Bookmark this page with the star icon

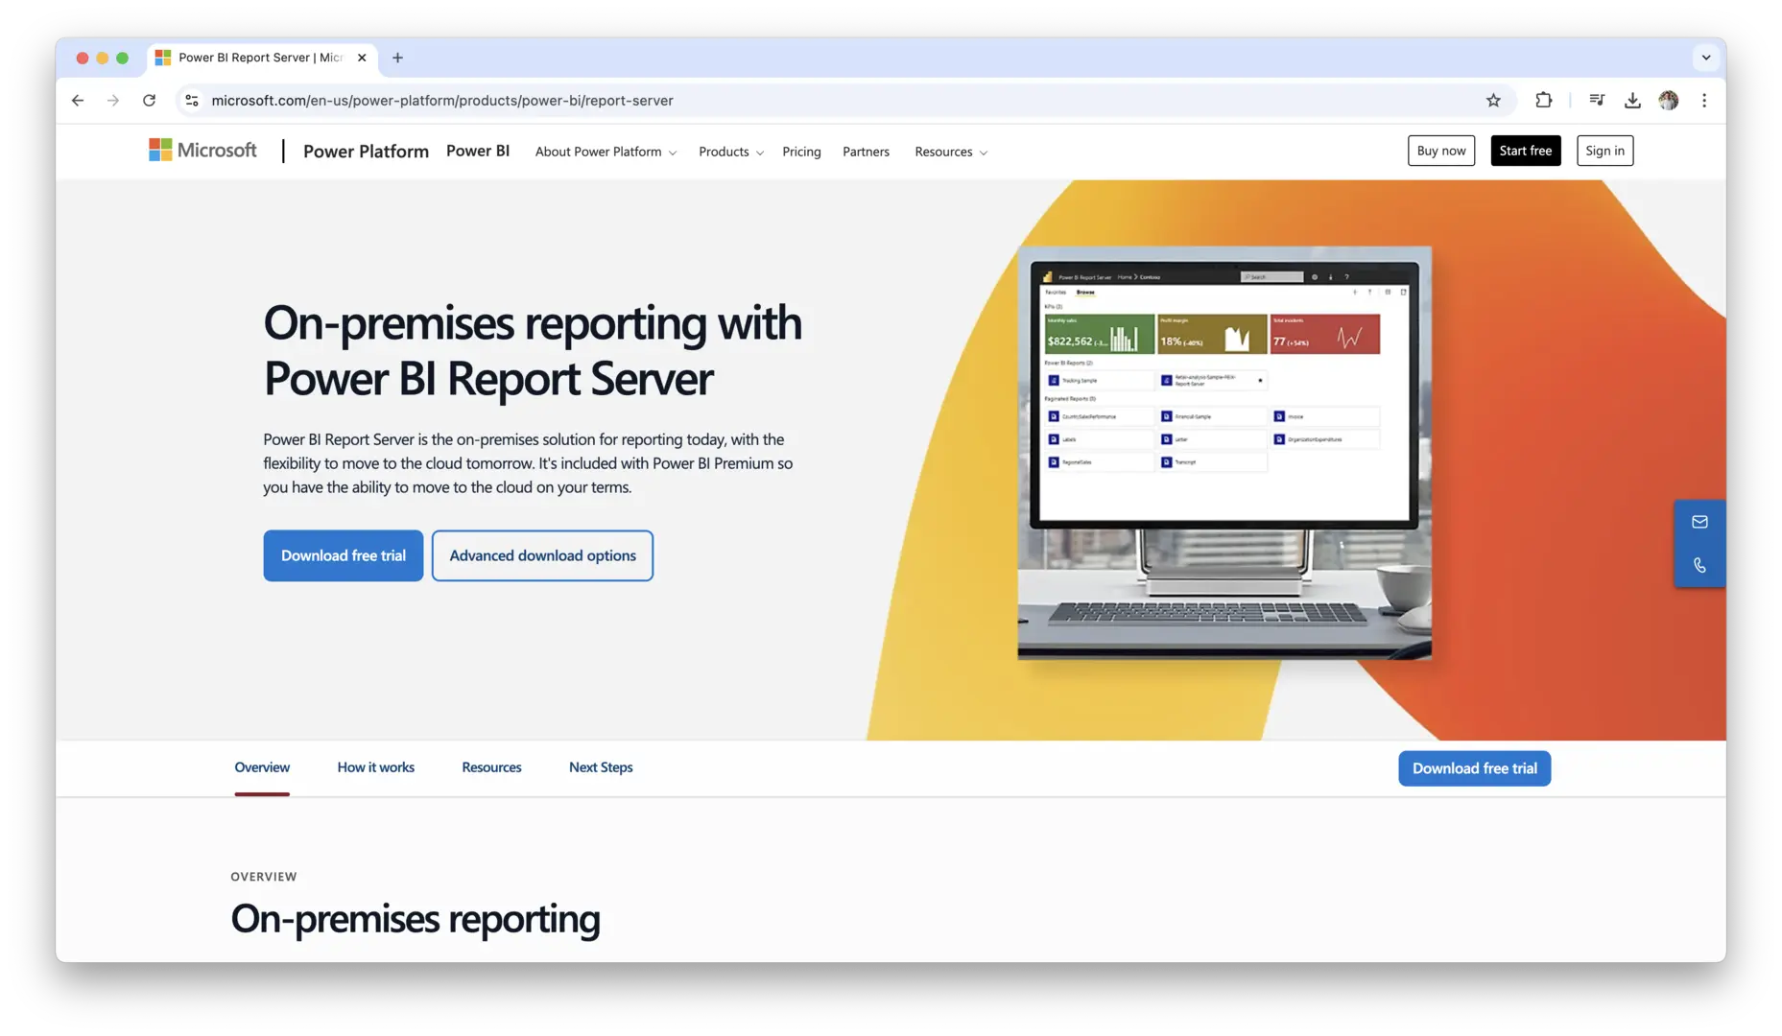click(1493, 100)
